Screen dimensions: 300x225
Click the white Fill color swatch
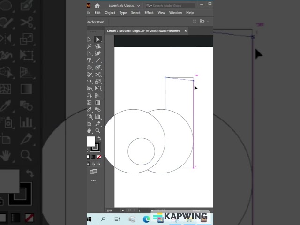click(x=90, y=142)
